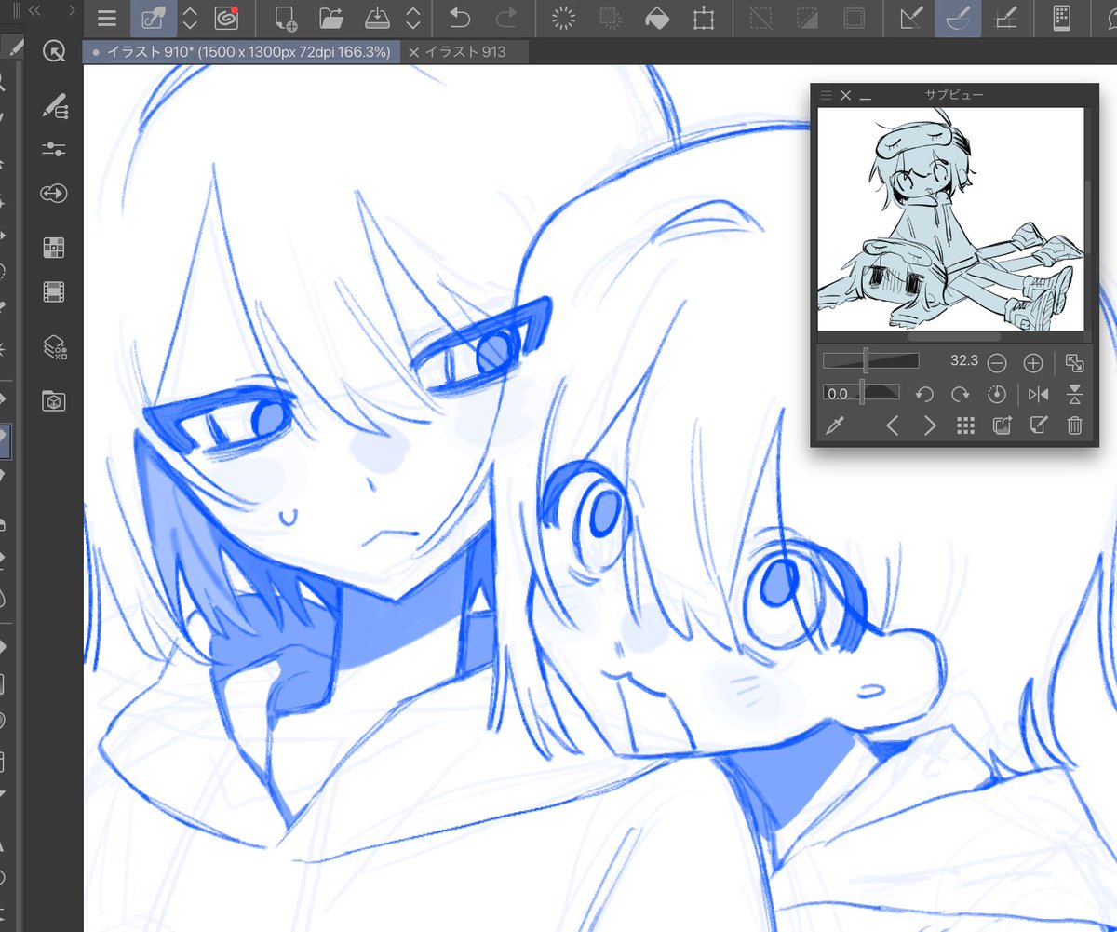Close the イラスト 913 tab
The width and height of the screenshot is (1117, 932).
tap(413, 52)
